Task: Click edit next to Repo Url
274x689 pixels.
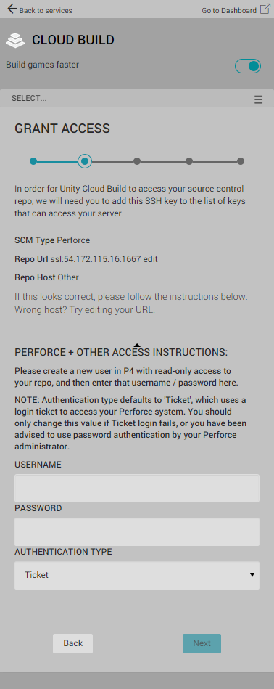Action: [150, 259]
